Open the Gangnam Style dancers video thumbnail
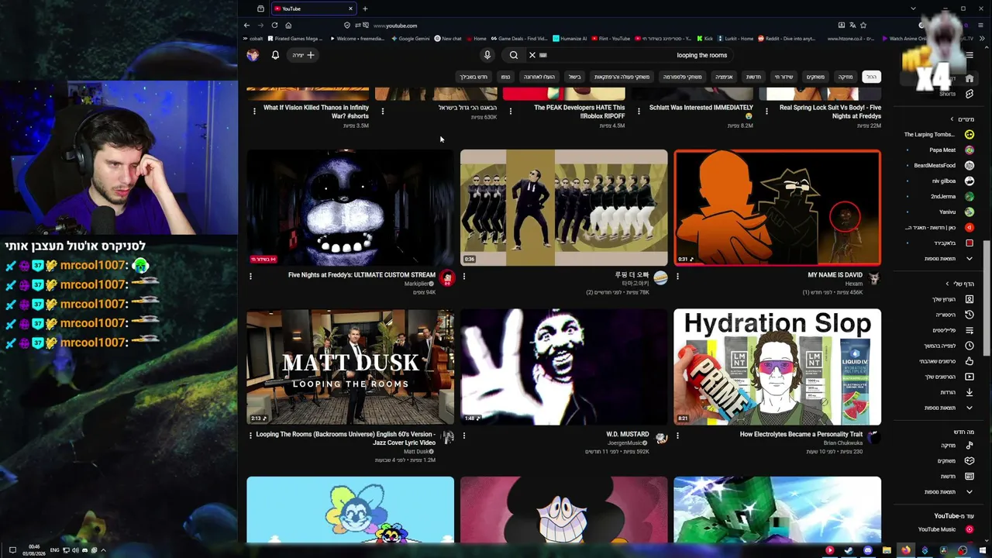This screenshot has height=558, width=992. [563, 208]
